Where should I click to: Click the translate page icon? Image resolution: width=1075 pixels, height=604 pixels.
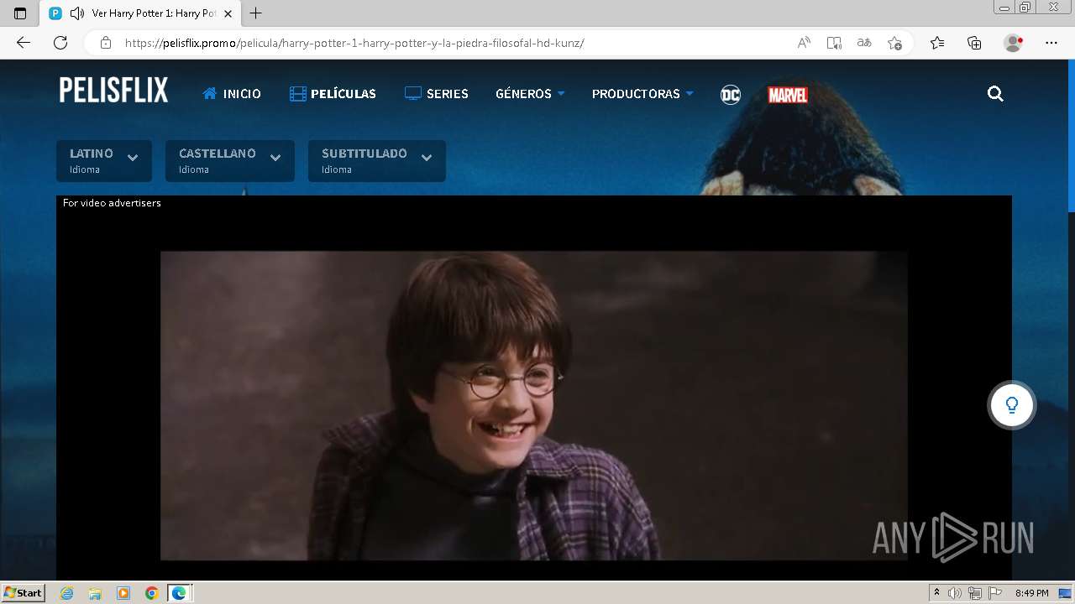[x=864, y=43]
